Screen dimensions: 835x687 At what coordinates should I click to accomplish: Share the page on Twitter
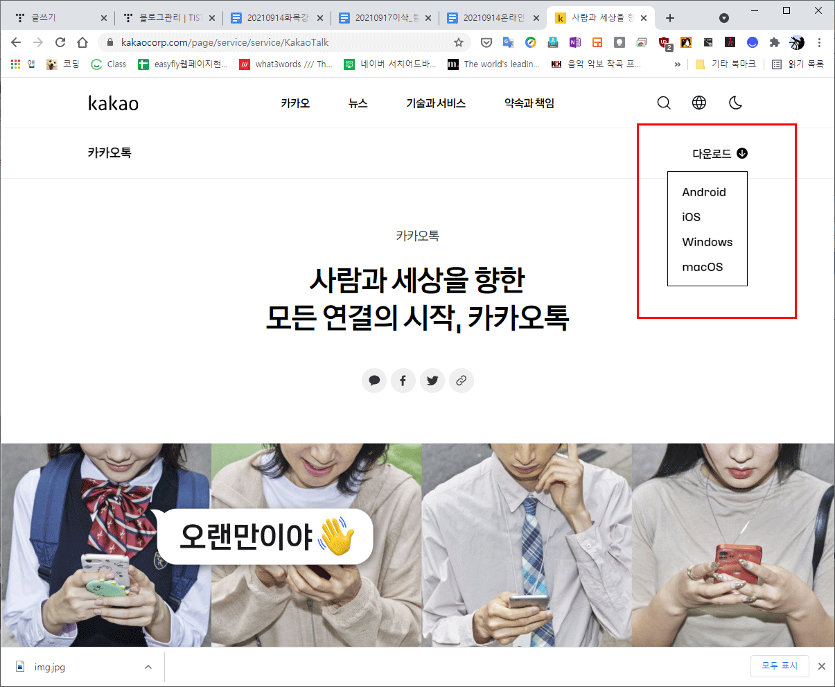(432, 380)
